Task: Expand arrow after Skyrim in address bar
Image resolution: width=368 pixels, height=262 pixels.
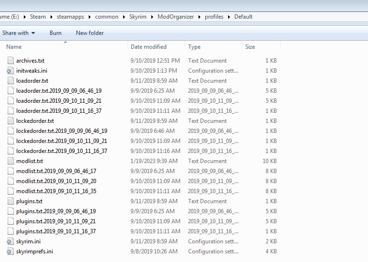Action: [152, 17]
